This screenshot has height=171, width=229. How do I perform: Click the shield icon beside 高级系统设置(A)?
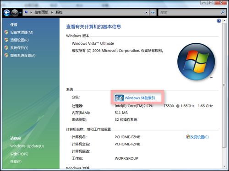click(6, 55)
